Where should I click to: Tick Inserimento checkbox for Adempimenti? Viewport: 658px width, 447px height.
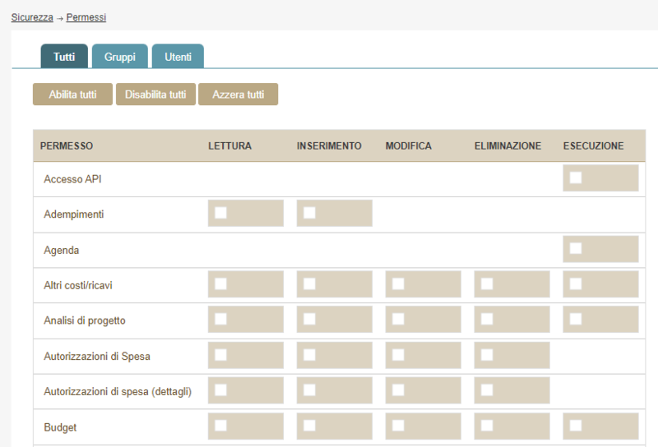309,213
